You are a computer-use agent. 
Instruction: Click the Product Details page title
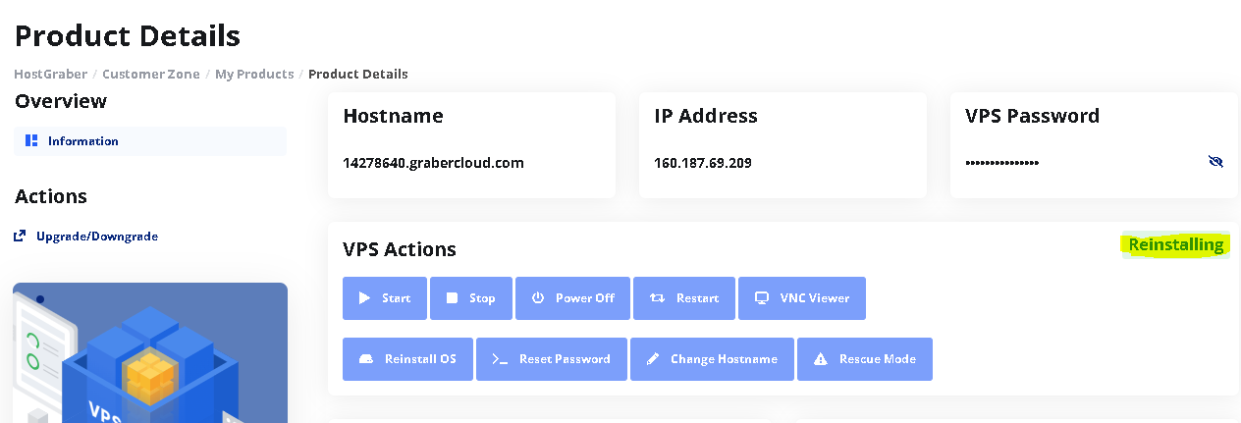[x=128, y=36]
